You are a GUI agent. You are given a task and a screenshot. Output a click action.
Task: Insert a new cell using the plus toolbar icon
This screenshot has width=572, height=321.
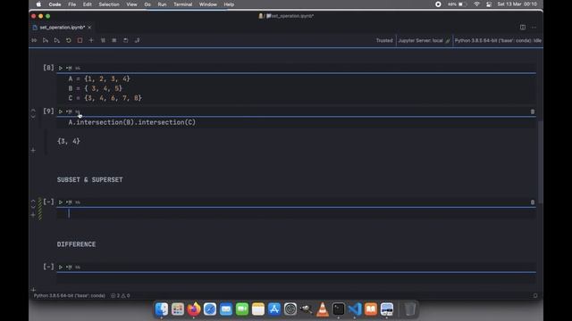click(x=91, y=40)
